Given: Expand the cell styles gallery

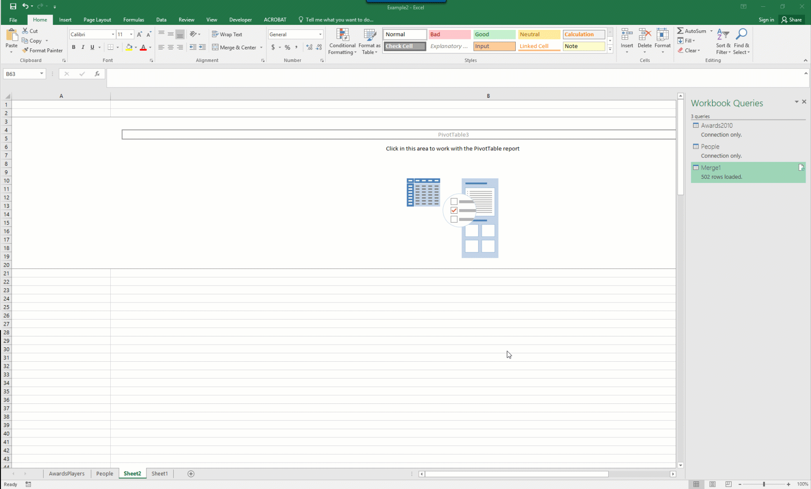Looking at the screenshot, I should 610,49.
